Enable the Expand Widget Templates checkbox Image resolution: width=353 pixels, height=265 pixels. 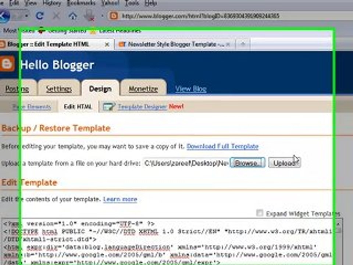[260, 213]
